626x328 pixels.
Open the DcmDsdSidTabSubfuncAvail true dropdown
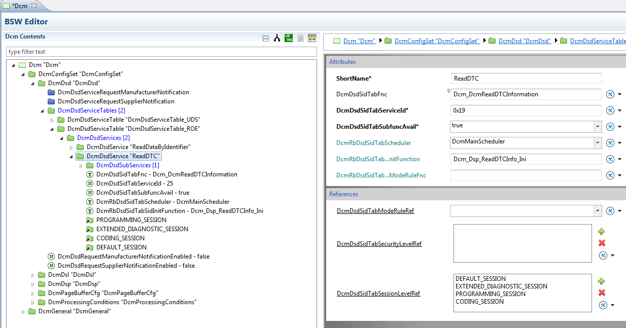tap(598, 127)
